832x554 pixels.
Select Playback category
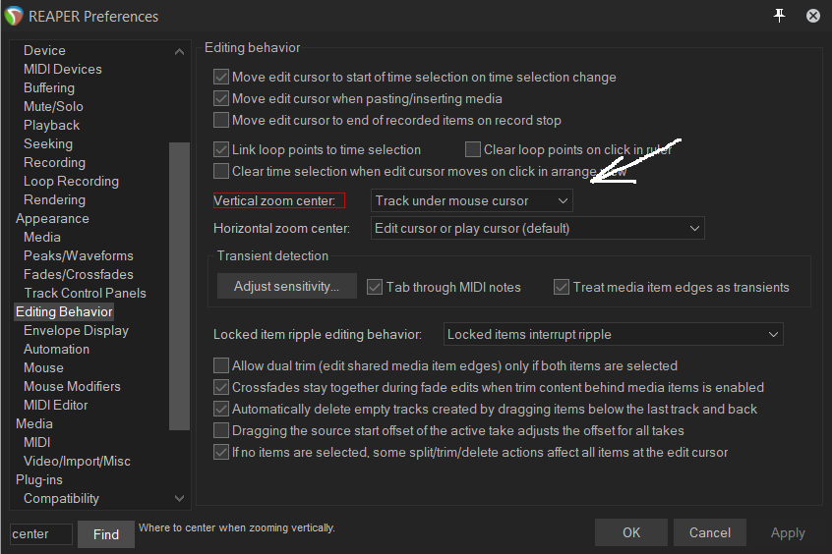pos(51,125)
